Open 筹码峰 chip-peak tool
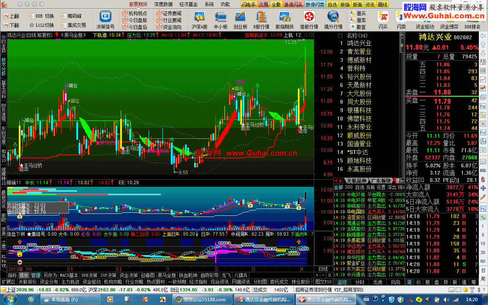 (x=71, y=16)
